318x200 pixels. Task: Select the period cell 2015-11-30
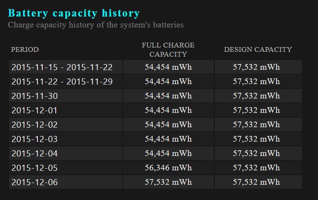pos(66,96)
